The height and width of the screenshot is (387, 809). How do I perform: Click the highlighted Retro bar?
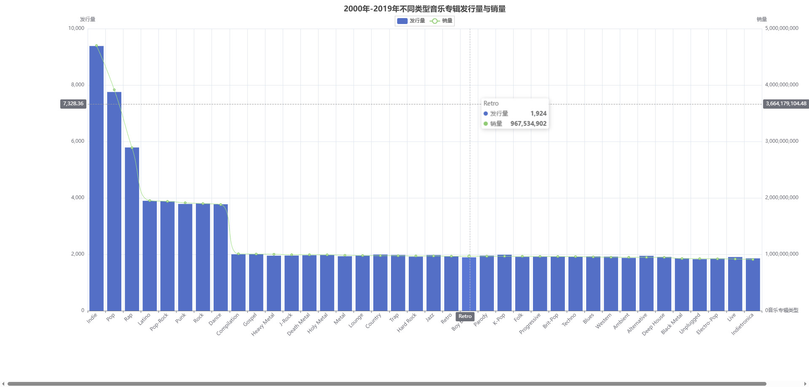[x=469, y=284]
